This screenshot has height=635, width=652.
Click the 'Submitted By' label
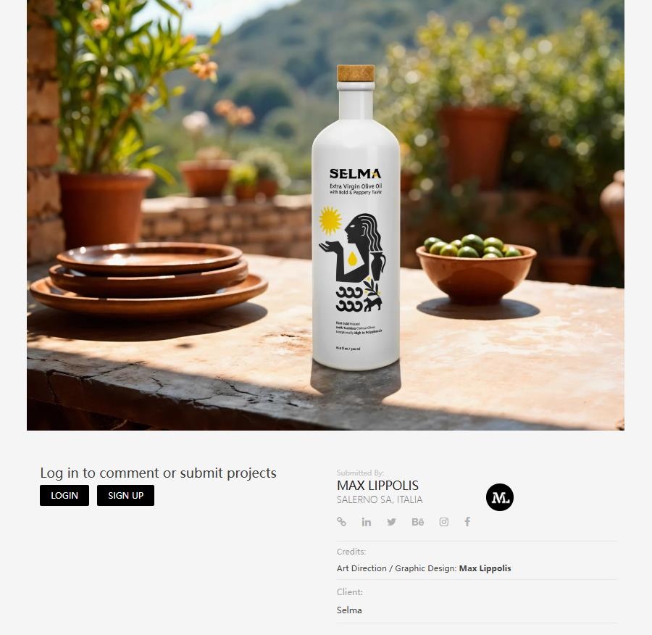(360, 473)
